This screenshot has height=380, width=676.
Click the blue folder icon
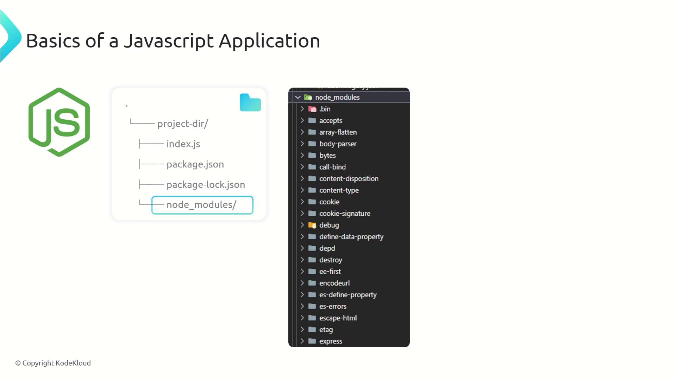click(x=250, y=103)
